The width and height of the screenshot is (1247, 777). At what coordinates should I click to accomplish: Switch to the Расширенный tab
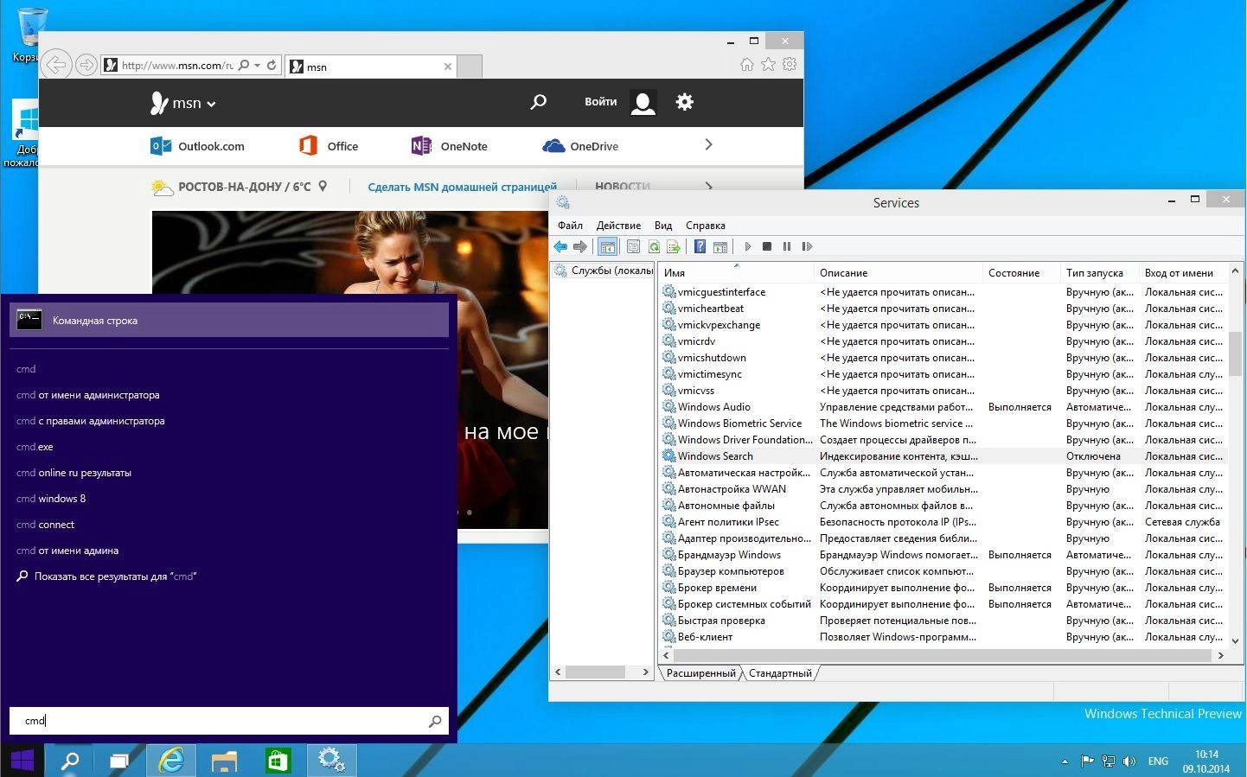click(700, 673)
